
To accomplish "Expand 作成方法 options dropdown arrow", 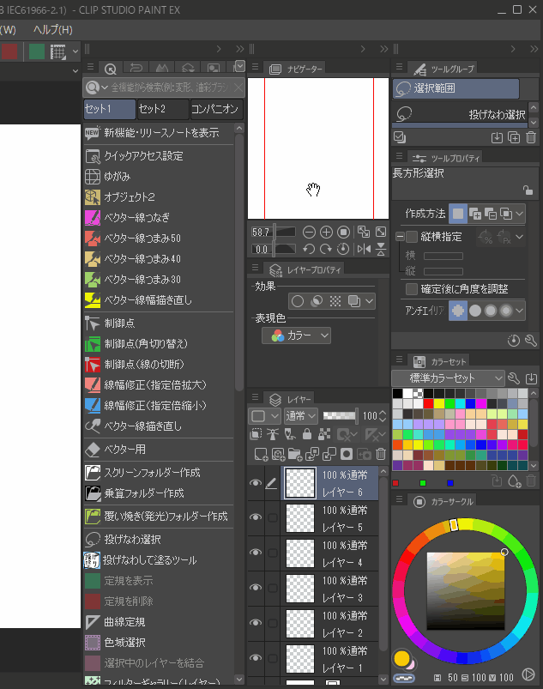I will point(520,214).
